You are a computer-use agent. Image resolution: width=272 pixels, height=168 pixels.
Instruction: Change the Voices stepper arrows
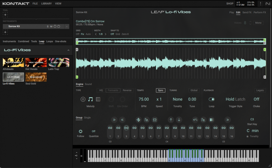250,23
